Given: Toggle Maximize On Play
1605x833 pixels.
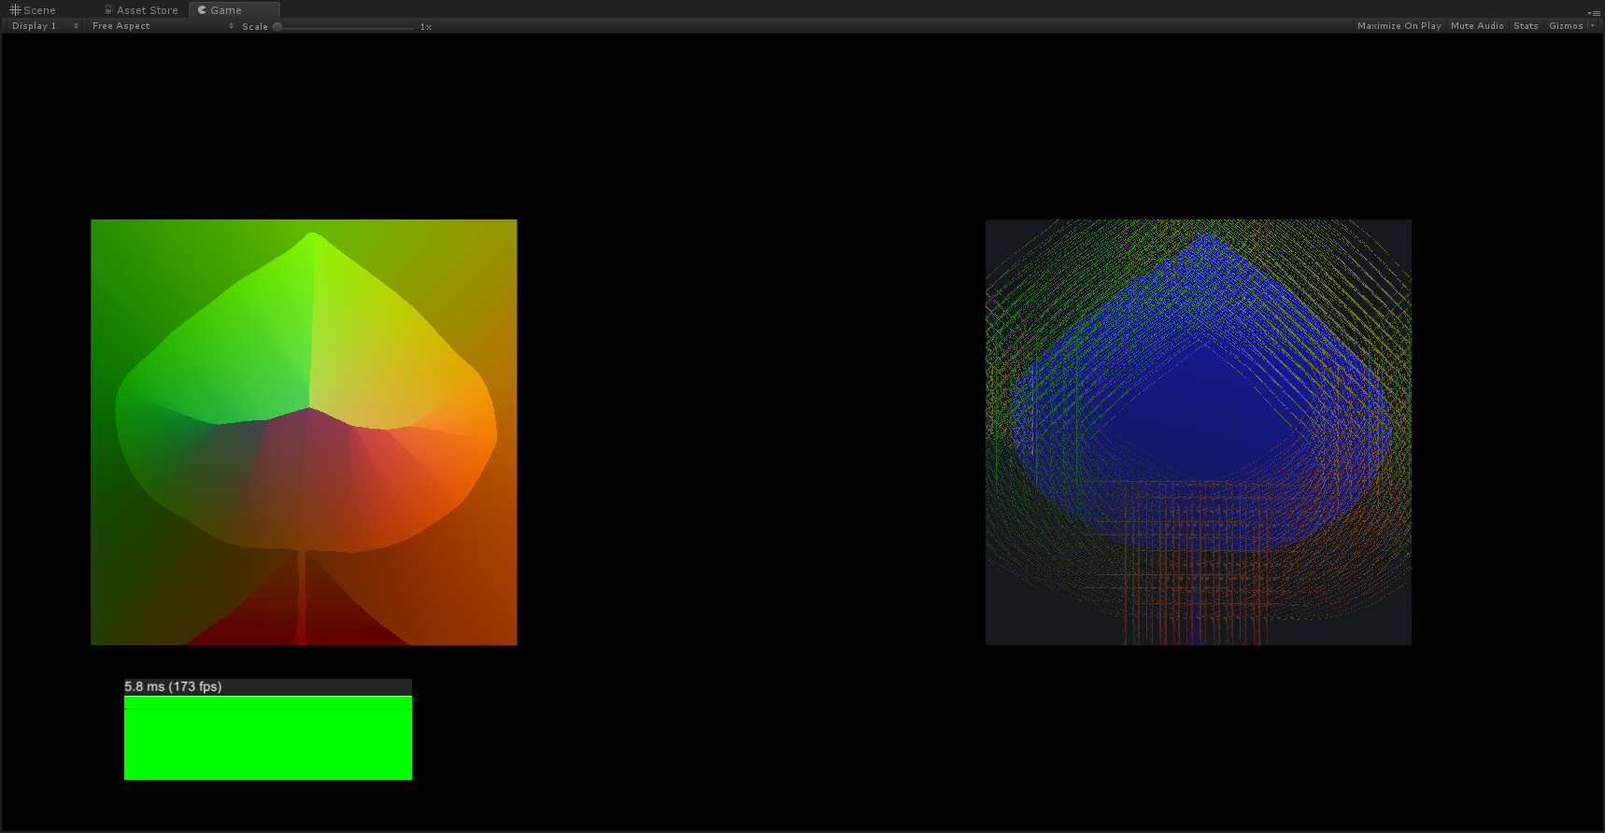Looking at the screenshot, I should tap(1399, 26).
